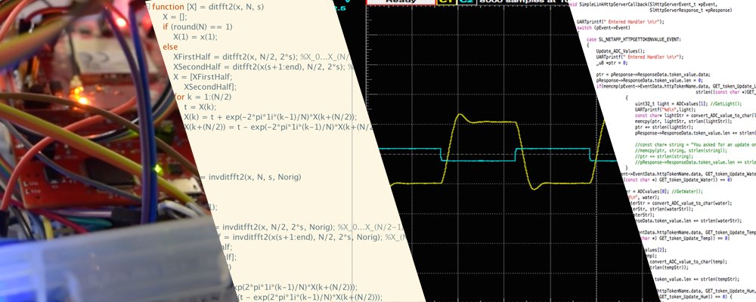Click the XSecondHalf = ditfft2 line

pos(263,67)
